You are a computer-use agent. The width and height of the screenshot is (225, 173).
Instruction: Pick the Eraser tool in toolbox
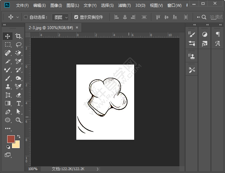click(x=18, y=95)
